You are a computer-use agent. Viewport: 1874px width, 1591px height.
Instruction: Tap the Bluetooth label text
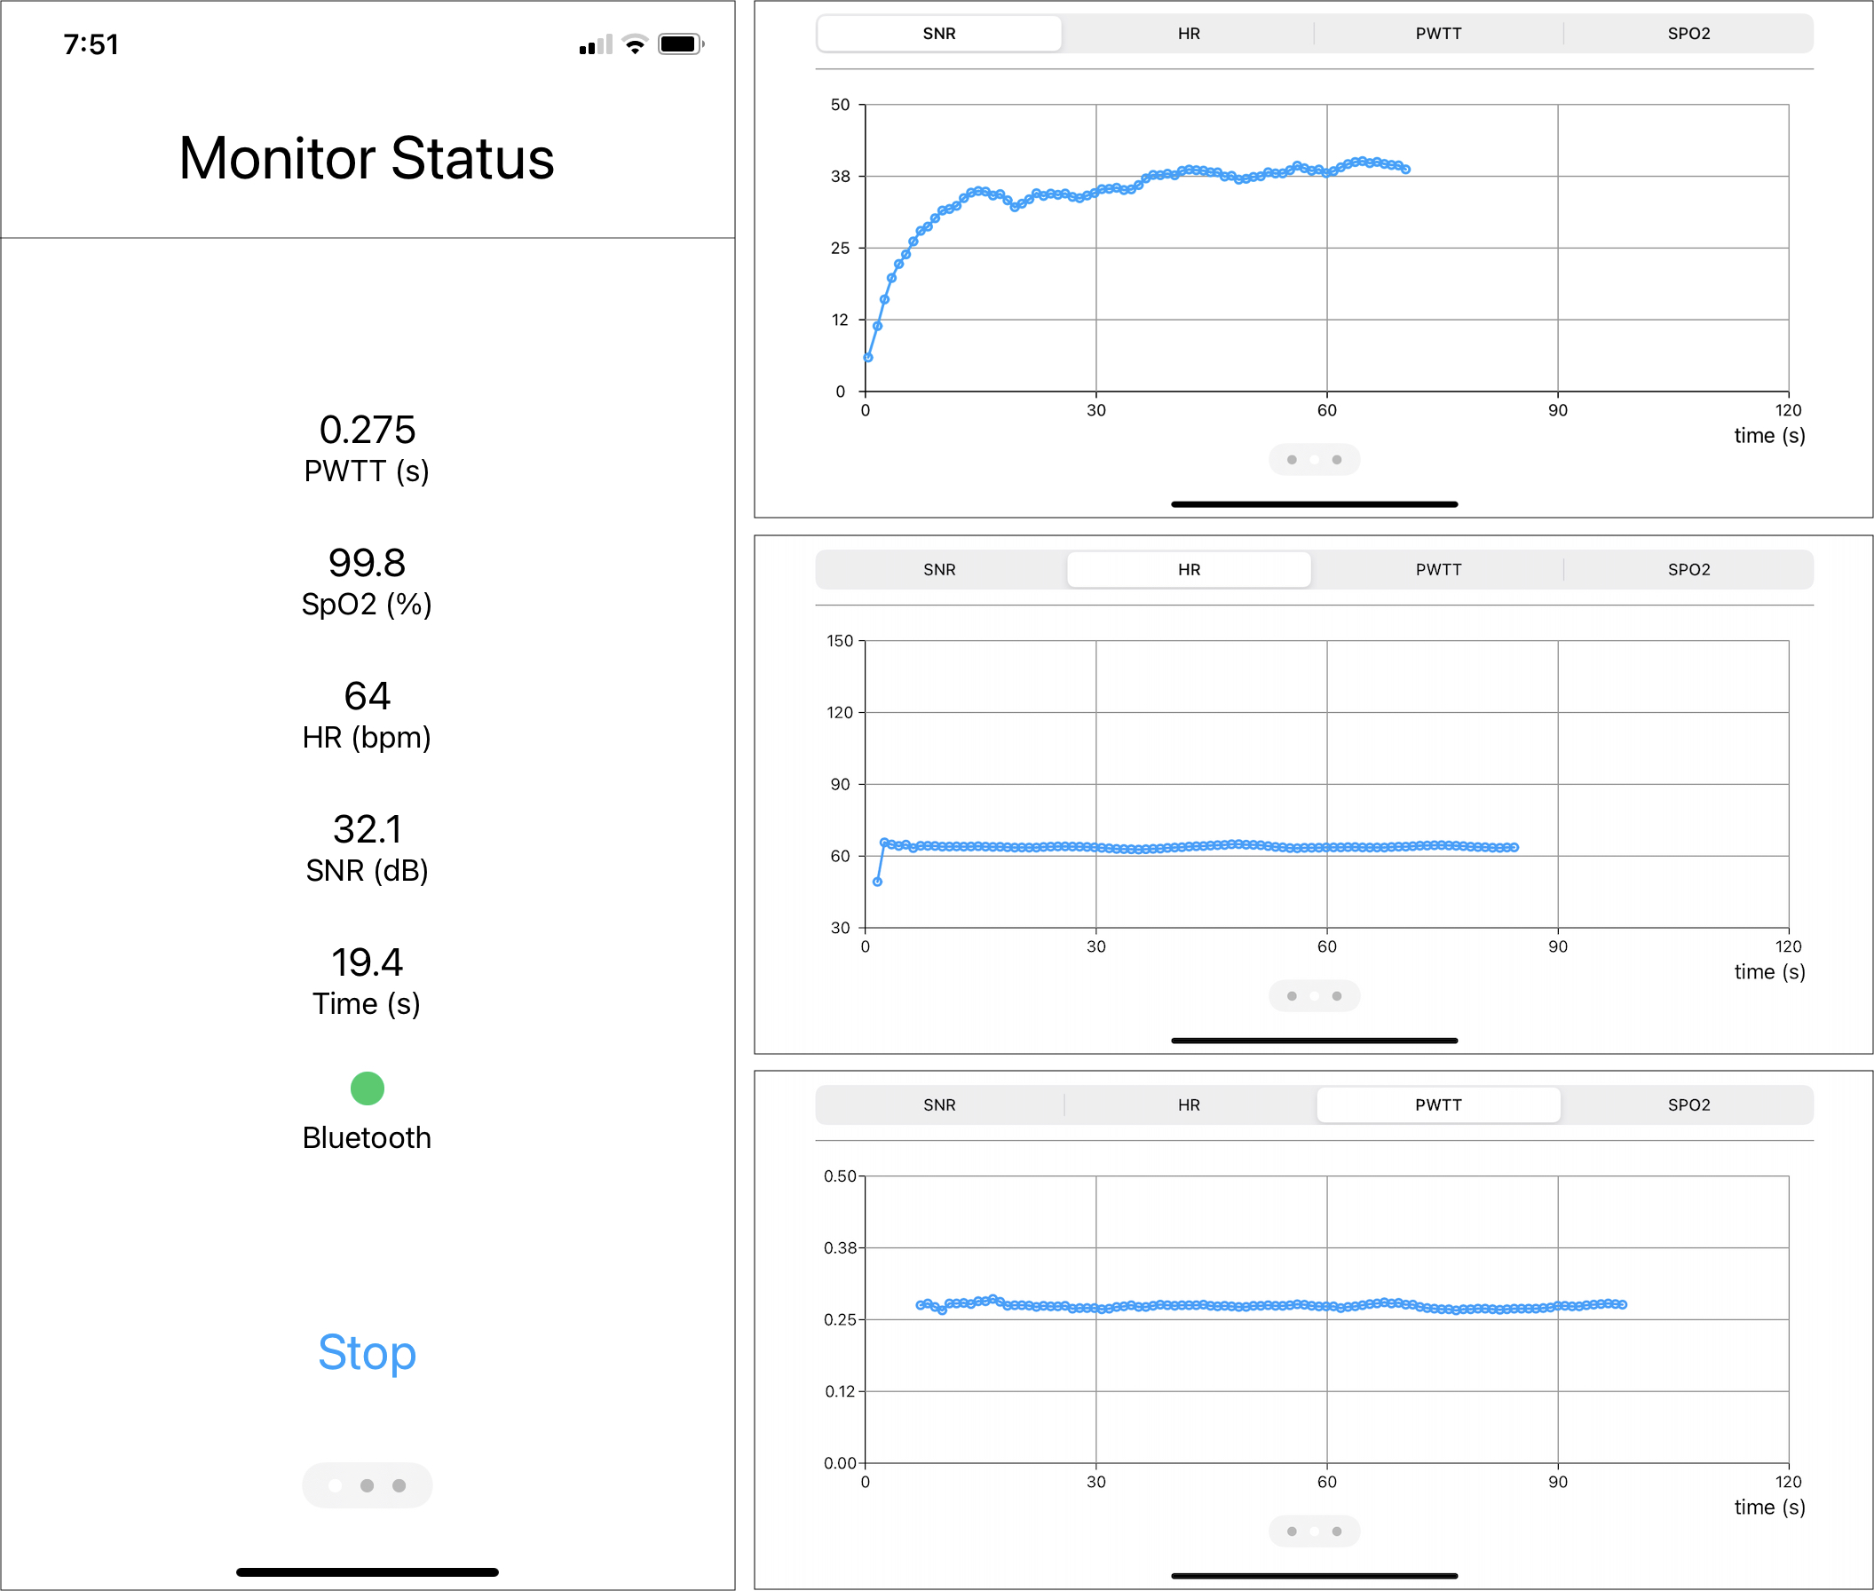366,1138
